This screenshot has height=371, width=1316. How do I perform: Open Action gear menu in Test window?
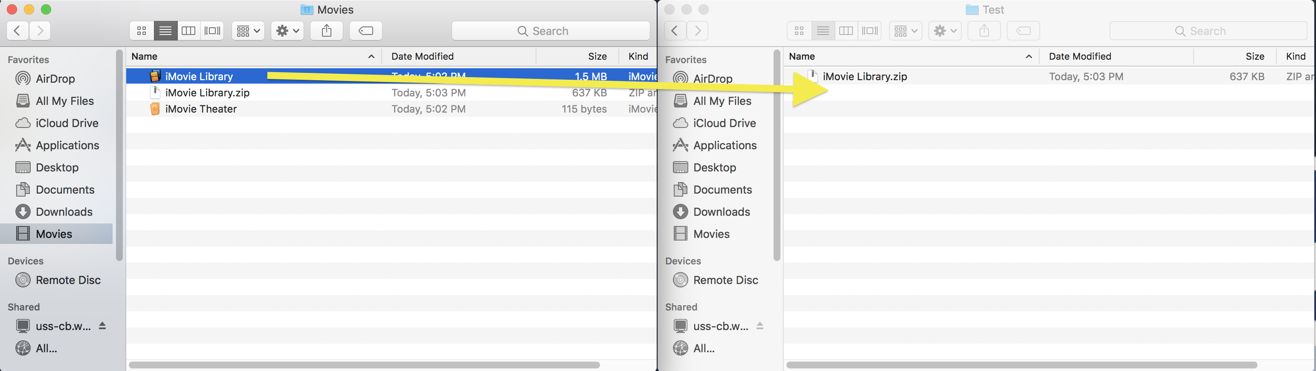945,31
